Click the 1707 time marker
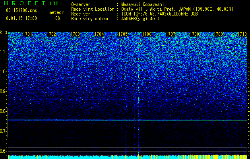The image size is (250, 159). point(171,34)
